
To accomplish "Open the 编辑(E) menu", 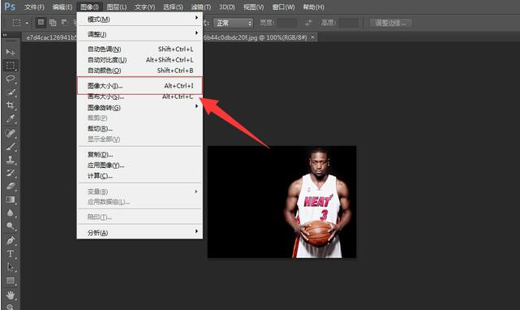I will point(62,7).
